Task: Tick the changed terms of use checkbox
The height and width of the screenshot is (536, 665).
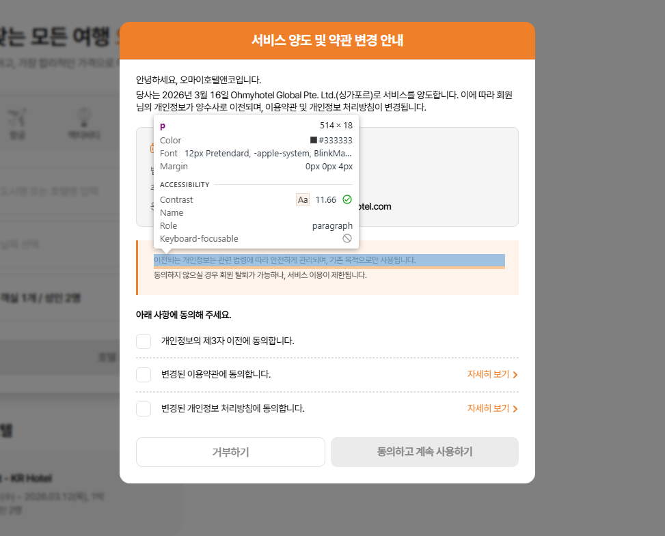Action: 144,375
